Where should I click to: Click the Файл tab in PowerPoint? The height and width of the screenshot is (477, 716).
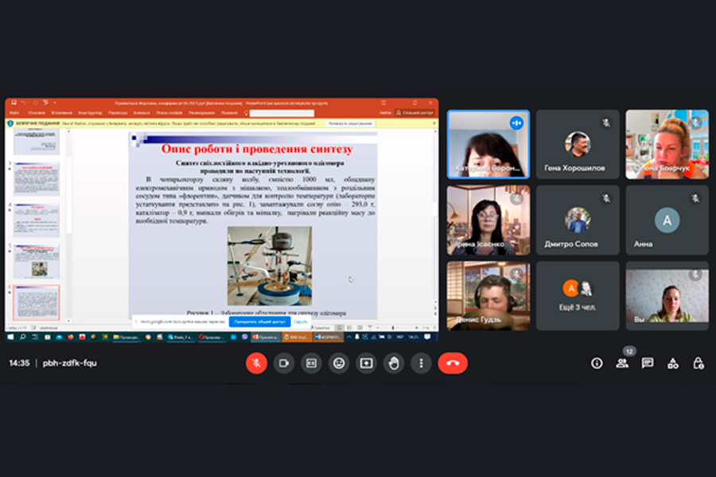tap(14, 113)
